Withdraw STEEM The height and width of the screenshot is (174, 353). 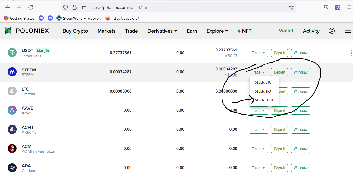(300, 72)
